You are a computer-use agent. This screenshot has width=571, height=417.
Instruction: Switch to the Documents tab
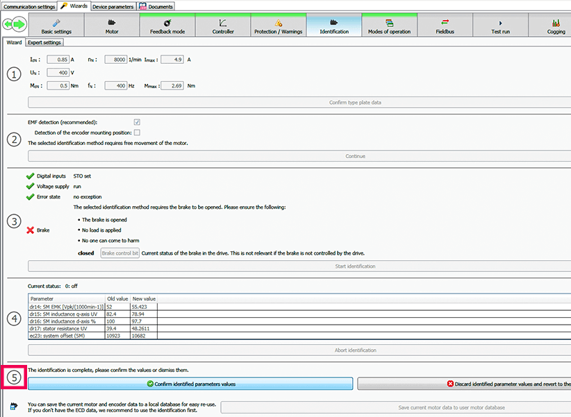(156, 6)
